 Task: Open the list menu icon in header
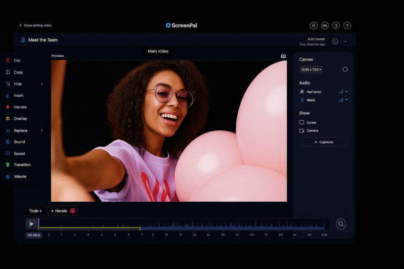(x=314, y=26)
